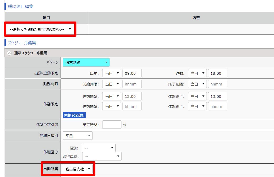Image resolution: width=274 pixels, height=177 pixels.
Task: Open the 開始刻限 day dropdown
Action: [x=112, y=84]
